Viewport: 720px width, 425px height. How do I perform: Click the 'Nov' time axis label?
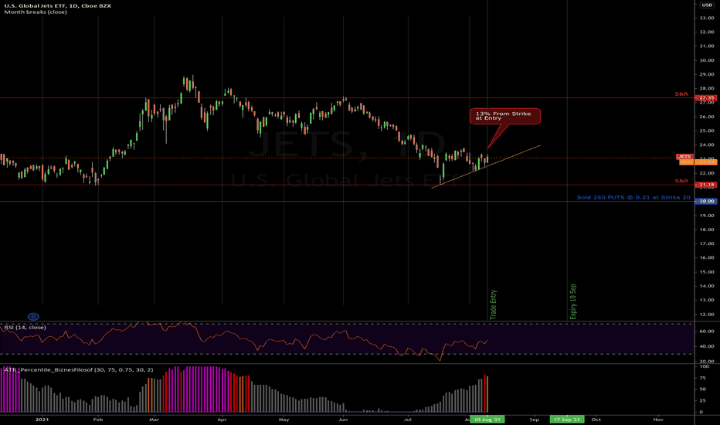658,420
